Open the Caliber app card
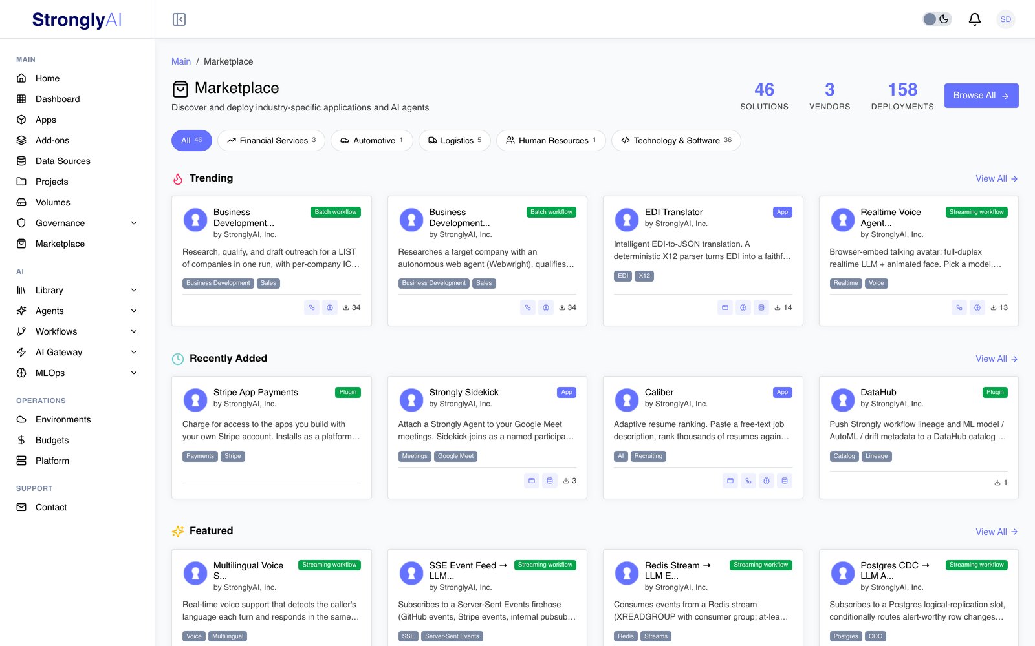Screen dimensions: 1035x646 tap(703, 437)
